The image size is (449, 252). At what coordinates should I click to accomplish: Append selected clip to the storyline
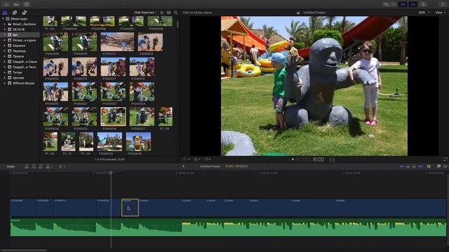(x=41, y=167)
